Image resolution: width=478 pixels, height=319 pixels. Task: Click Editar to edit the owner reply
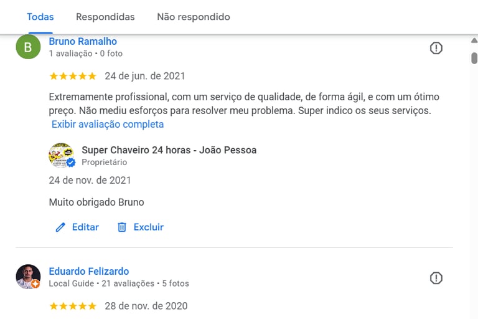[85, 227]
